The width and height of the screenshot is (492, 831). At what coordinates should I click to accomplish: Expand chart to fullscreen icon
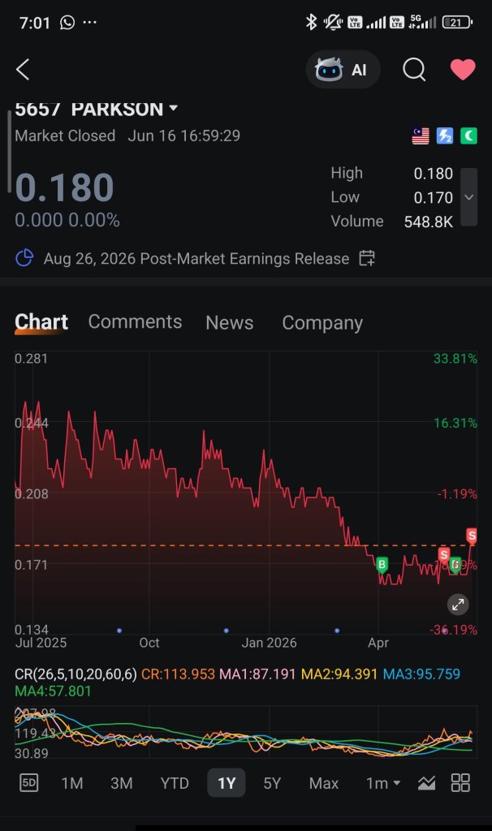coord(458,604)
